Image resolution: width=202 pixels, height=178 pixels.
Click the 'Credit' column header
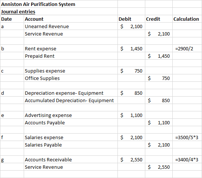(159, 19)
